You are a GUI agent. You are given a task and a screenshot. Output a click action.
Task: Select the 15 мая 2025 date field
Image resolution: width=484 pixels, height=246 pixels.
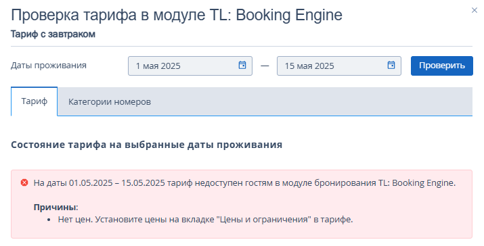339,66
